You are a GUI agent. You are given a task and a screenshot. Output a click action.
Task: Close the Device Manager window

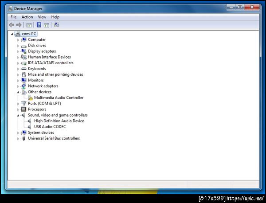(252, 7)
